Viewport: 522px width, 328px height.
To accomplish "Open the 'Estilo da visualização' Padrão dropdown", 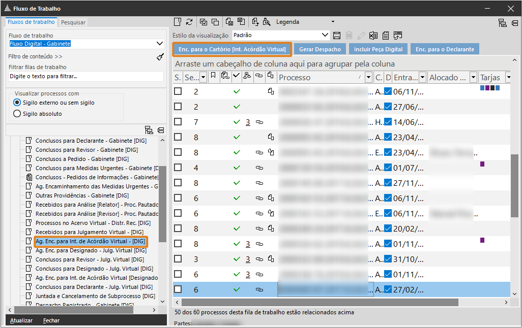I will point(325,35).
